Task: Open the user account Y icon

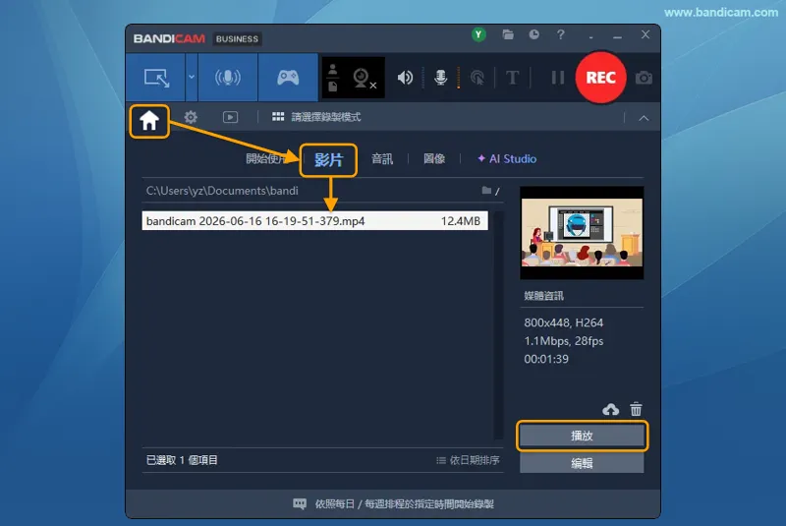Action: click(478, 34)
